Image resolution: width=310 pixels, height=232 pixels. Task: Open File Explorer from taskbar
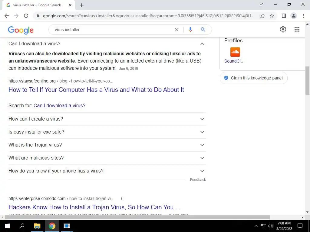37,226
